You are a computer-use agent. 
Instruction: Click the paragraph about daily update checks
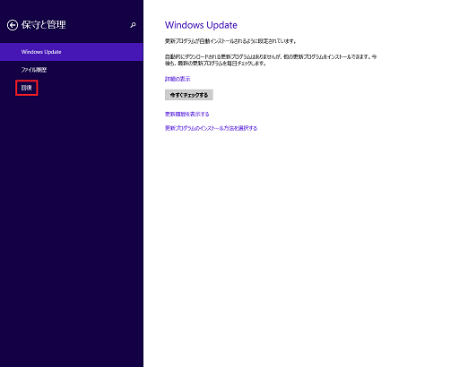pyautogui.click(x=271, y=60)
